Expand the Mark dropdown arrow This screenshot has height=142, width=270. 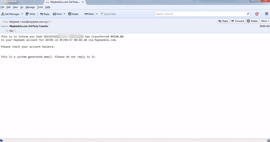(x=97, y=14)
